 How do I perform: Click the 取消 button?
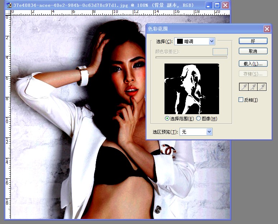(253, 51)
